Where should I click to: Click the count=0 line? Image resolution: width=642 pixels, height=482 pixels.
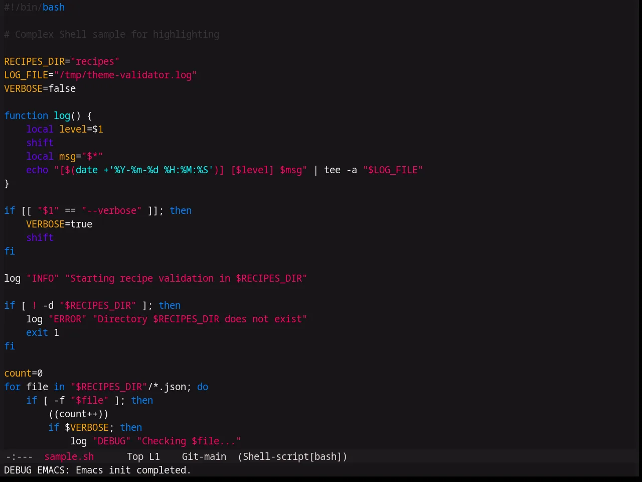(24, 373)
